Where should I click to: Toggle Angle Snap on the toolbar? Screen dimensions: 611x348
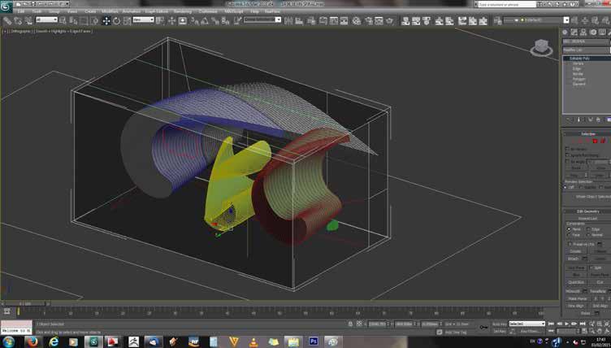[x=205, y=20]
